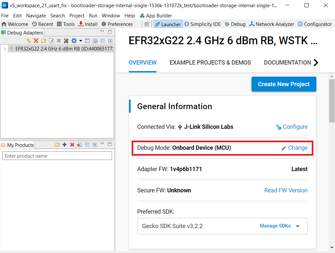
Task: Switch to the Debug perspective
Action: tap(235, 24)
